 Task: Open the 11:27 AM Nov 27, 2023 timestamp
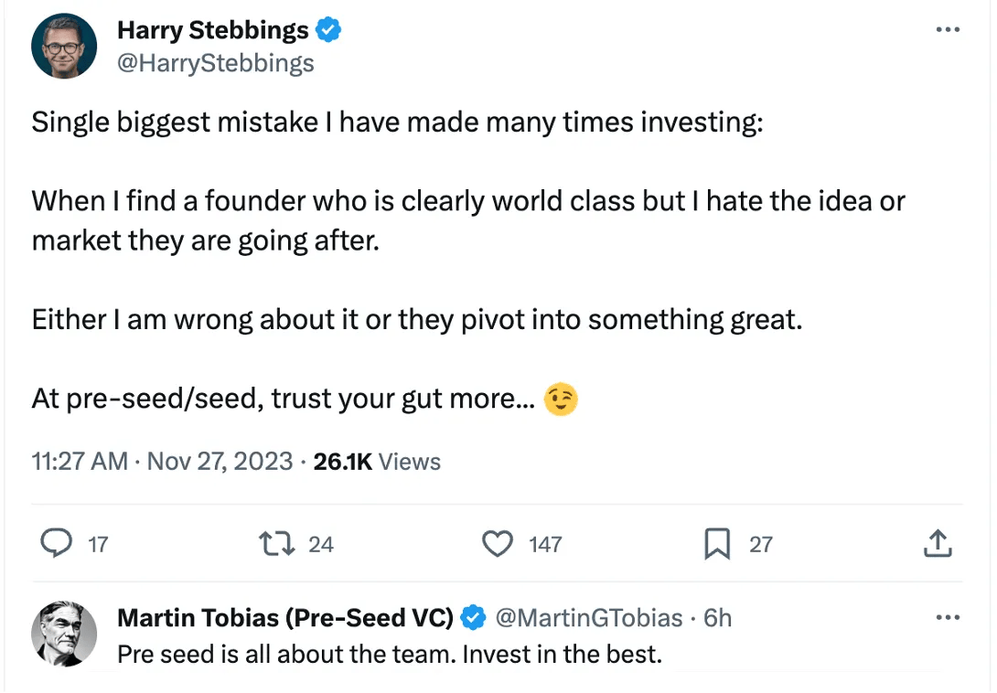click(162, 462)
